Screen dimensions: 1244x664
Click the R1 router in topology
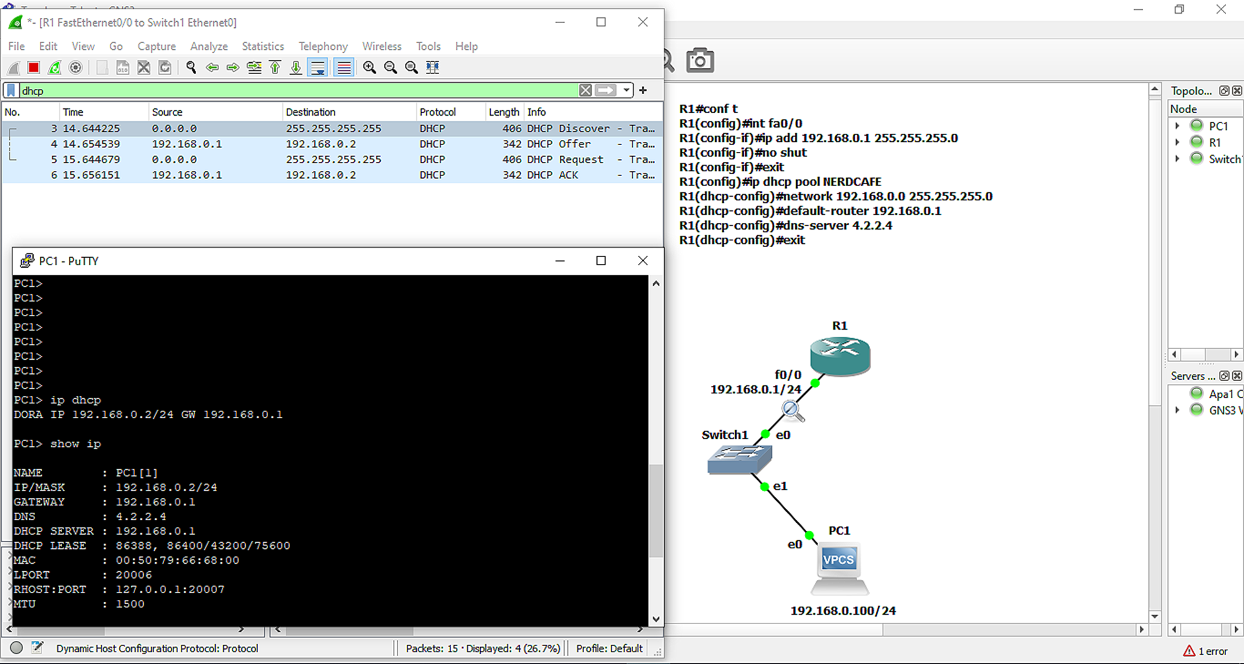(x=840, y=355)
